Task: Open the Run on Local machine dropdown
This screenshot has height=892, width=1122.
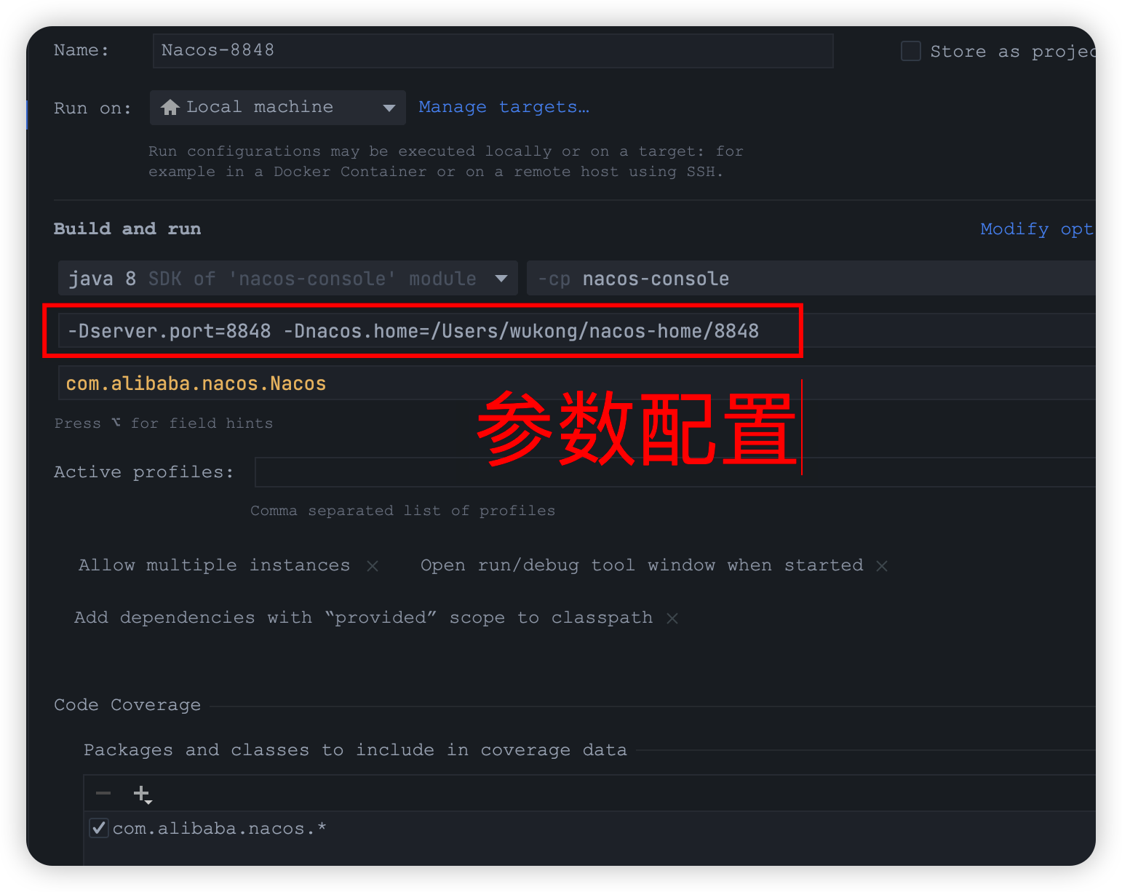Action: point(389,108)
